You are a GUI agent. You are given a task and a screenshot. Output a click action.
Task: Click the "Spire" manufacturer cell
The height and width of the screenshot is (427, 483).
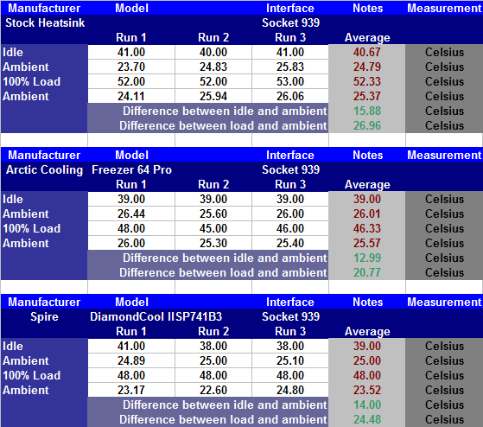(44, 316)
